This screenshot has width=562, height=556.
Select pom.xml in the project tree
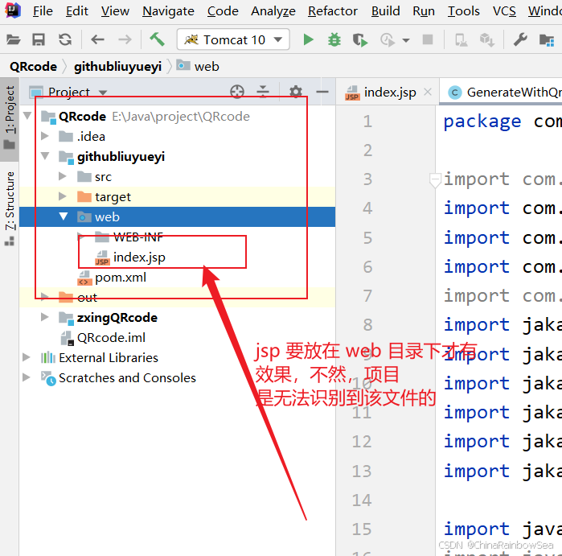pos(120,278)
